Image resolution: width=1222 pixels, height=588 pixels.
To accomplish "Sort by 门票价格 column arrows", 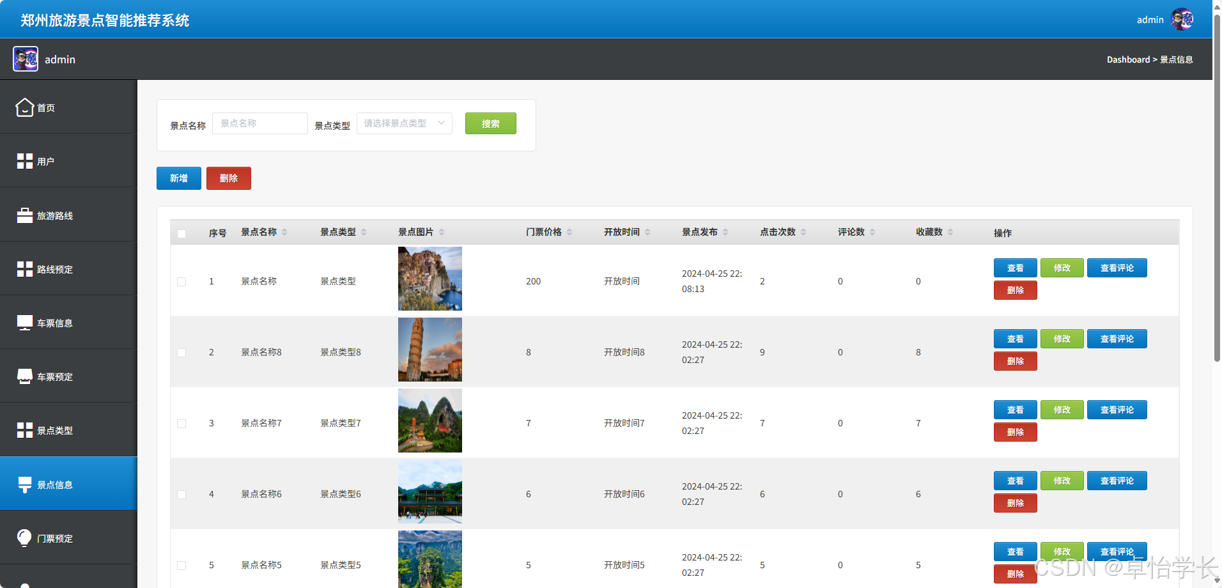I will pos(569,232).
